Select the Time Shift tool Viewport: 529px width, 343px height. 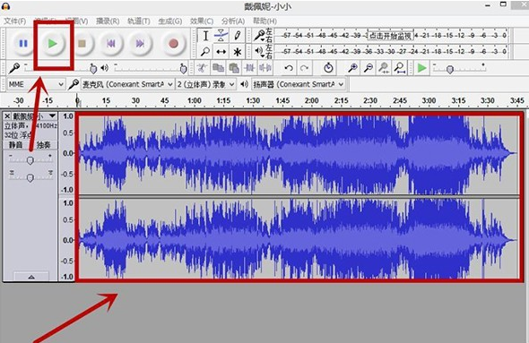[221, 52]
